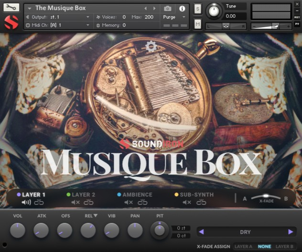This screenshot has height=252, width=302.
Task: Show instrument info with the i icon
Action: click(182, 9)
